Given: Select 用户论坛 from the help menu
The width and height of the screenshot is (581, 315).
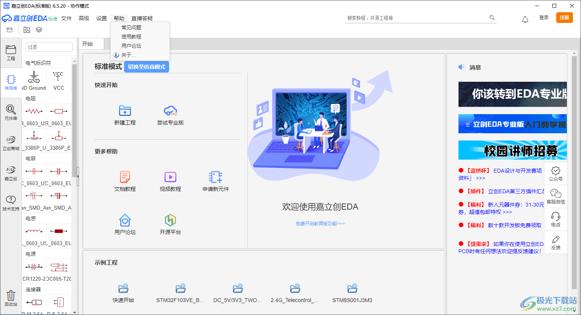Looking at the screenshot, I should (140, 46).
